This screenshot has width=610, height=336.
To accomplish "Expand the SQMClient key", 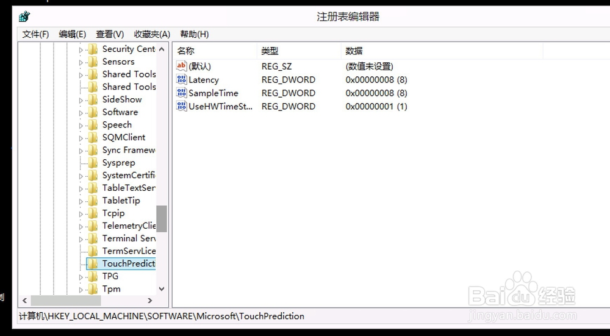I will [x=81, y=138].
